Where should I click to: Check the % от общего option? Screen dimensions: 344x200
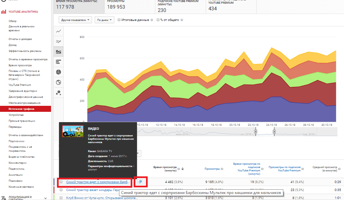point(158,20)
